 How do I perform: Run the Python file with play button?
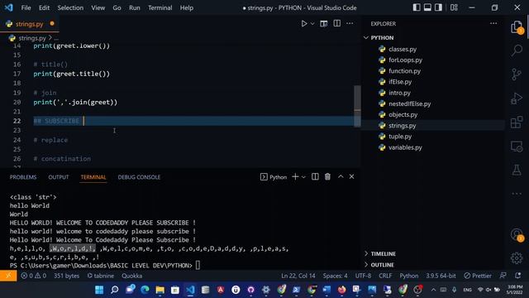(304, 24)
